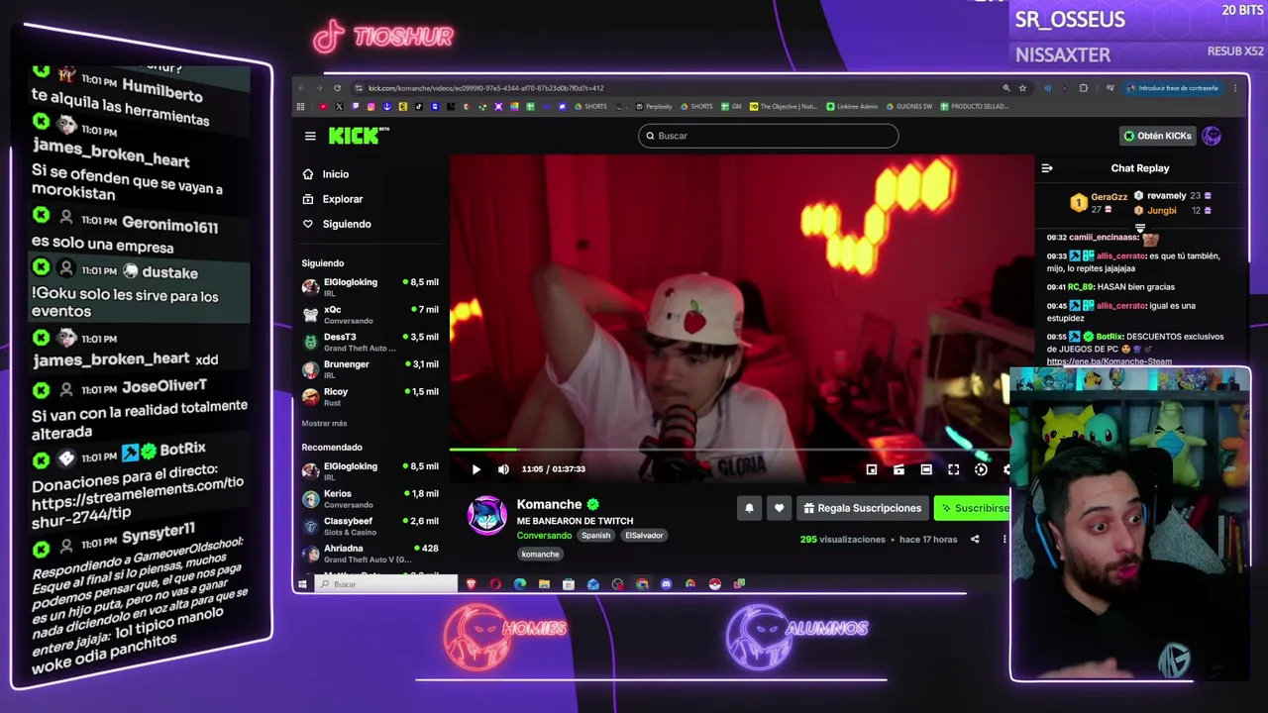
Task: Click Introducir frase de contraseña button
Action: coord(1173,88)
